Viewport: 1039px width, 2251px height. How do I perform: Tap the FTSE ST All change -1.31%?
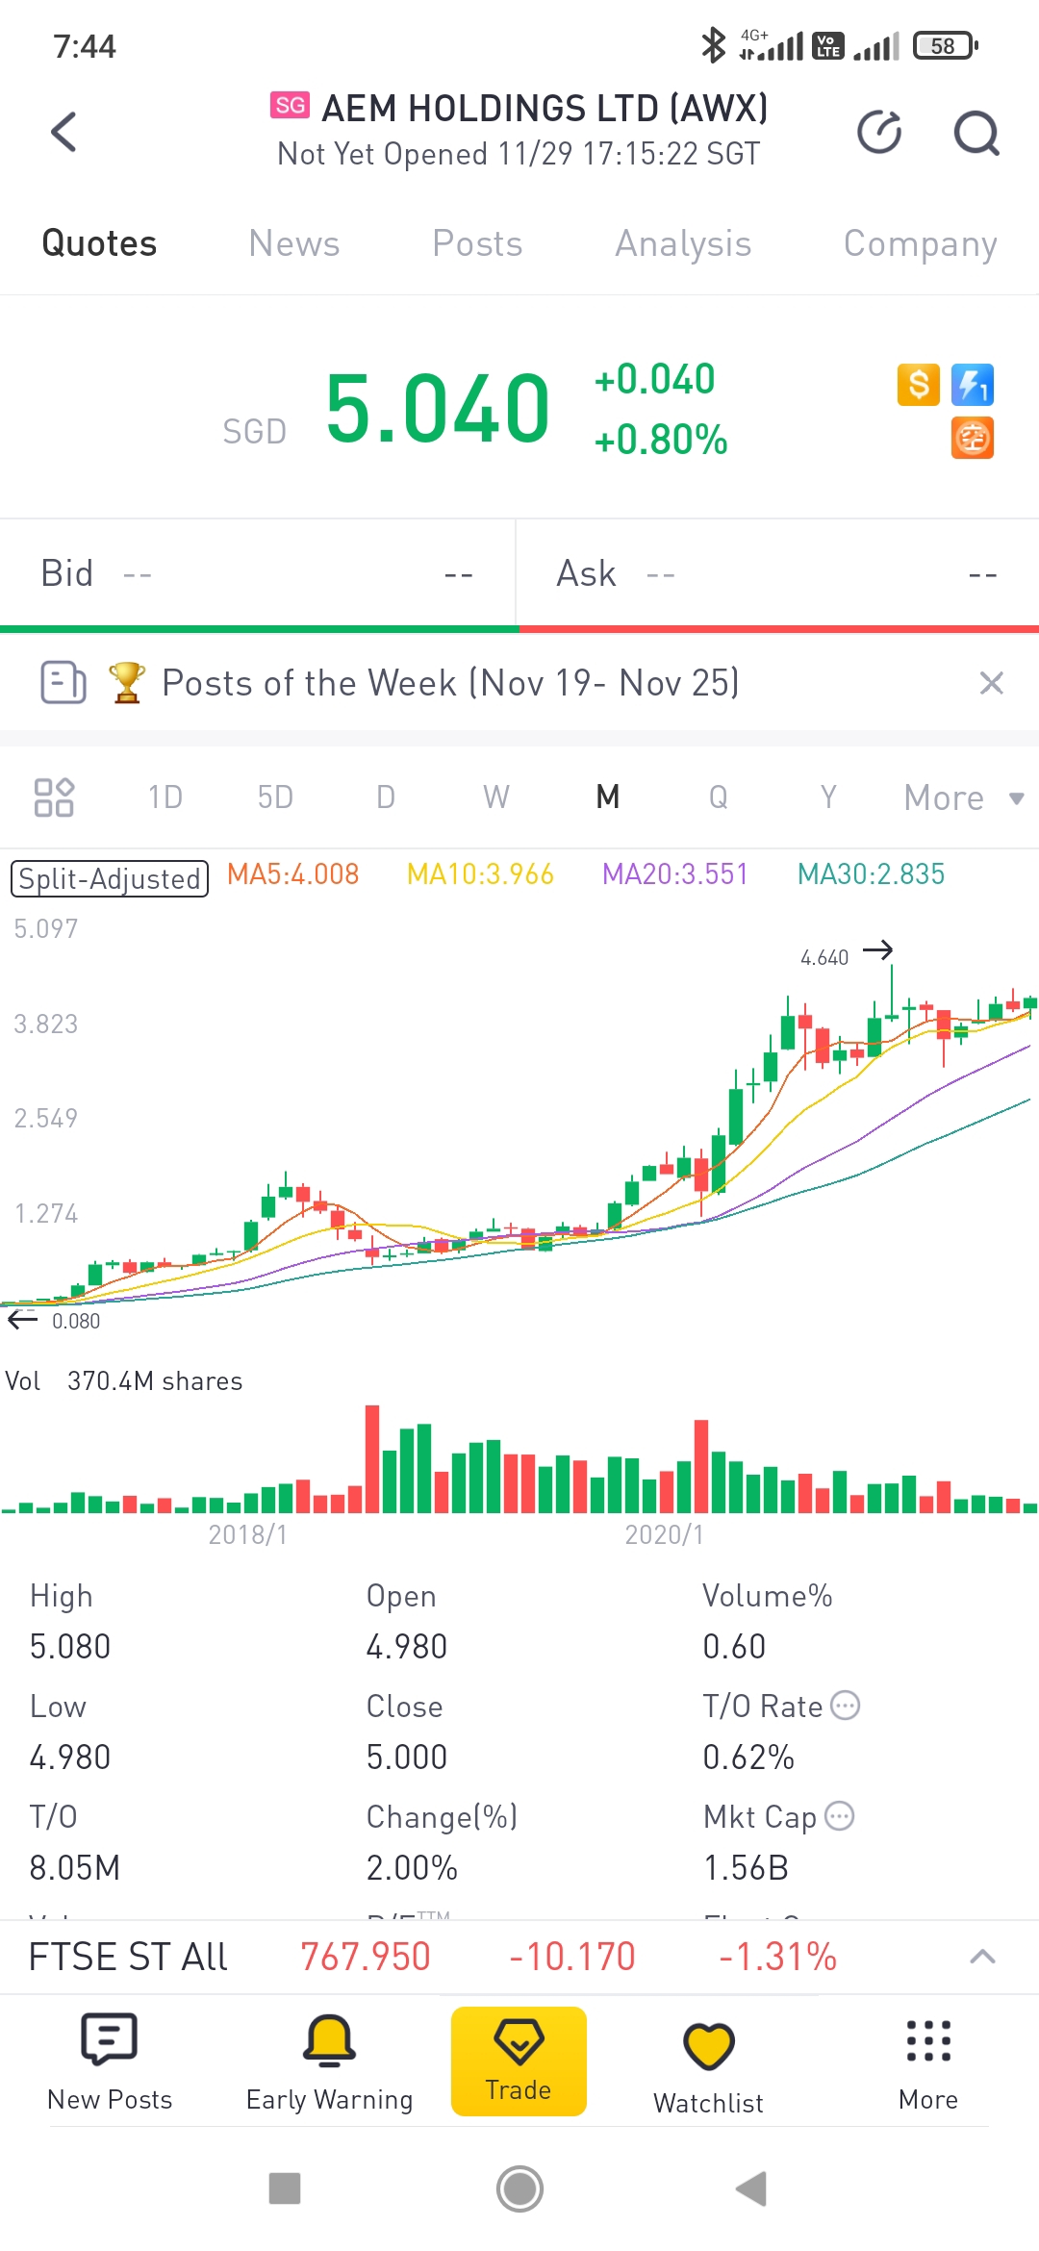[778, 1957]
